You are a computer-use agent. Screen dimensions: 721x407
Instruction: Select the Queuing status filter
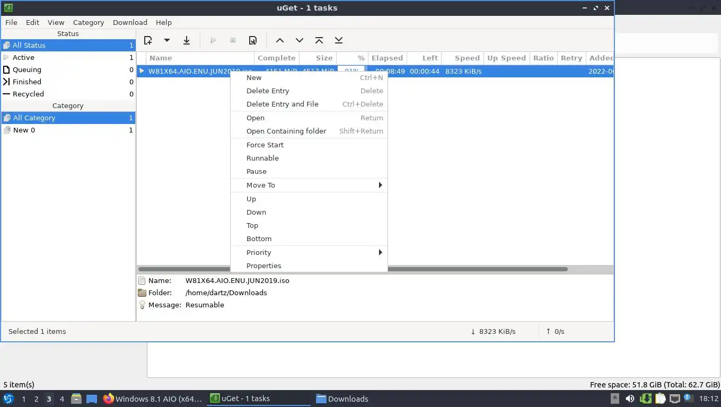coord(68,69)
